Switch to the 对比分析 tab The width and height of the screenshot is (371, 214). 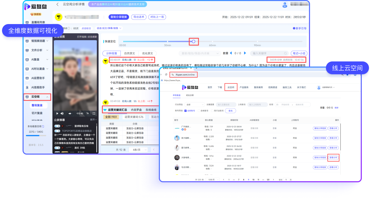point(190,95)
